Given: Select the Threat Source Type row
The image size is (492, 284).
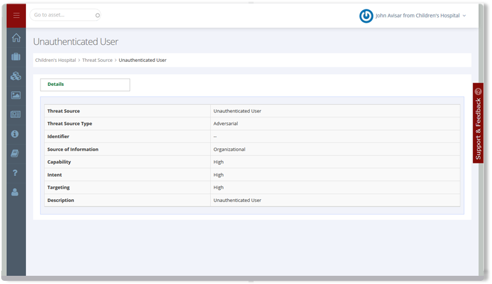Looking at the screenshot, I should pos(252,124).
